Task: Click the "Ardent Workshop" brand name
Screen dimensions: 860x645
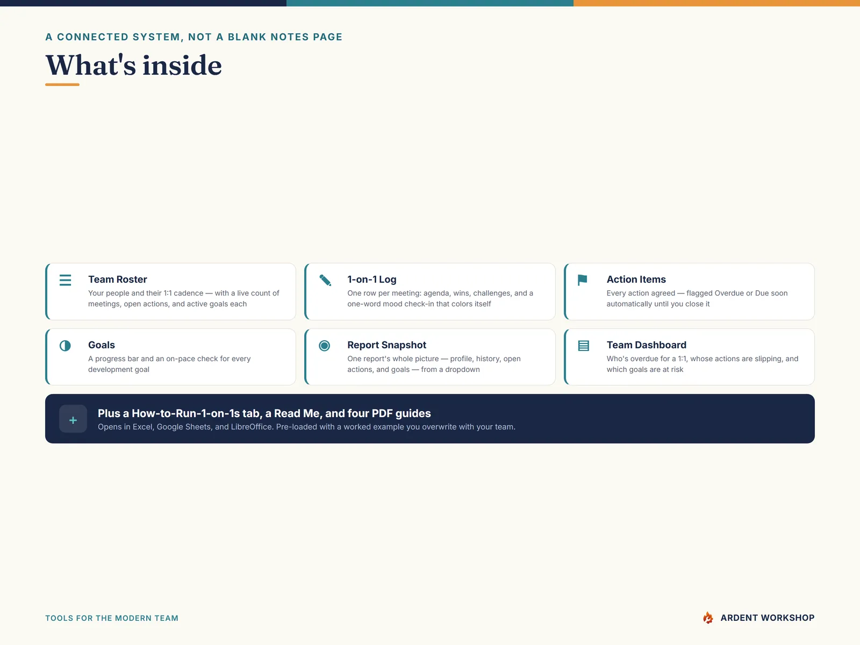Action: (x=768, y=618)
